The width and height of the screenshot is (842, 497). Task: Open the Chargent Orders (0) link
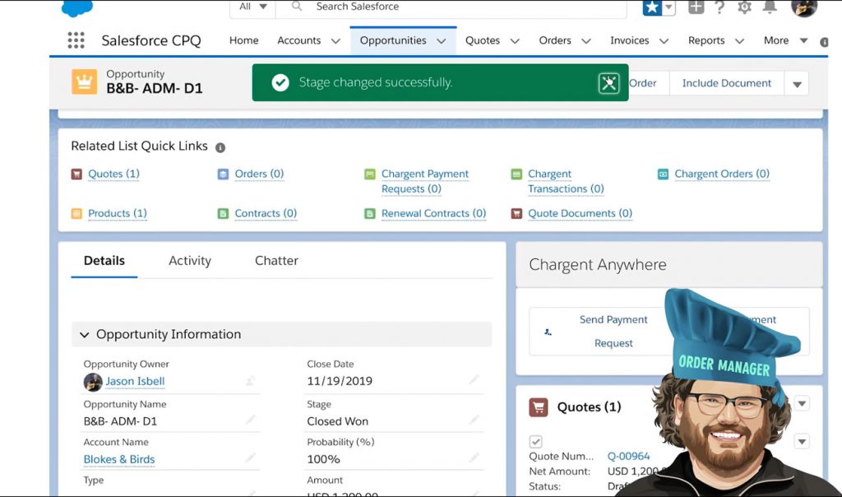pyautogui.click(x=722, y=174)
